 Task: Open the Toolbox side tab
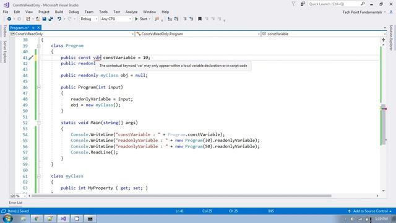coord(4,32)
